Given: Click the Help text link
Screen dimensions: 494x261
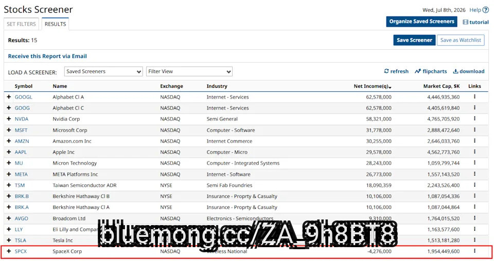Looking at the screenshot, I should 475,10.
